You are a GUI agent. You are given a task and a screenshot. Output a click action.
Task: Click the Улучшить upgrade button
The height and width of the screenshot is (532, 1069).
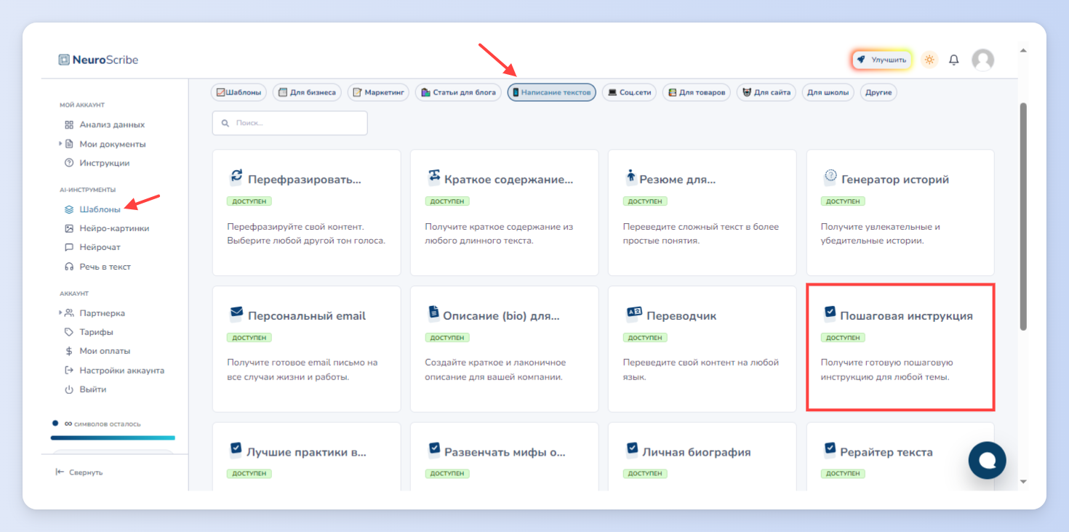click(x=881, y=60)
